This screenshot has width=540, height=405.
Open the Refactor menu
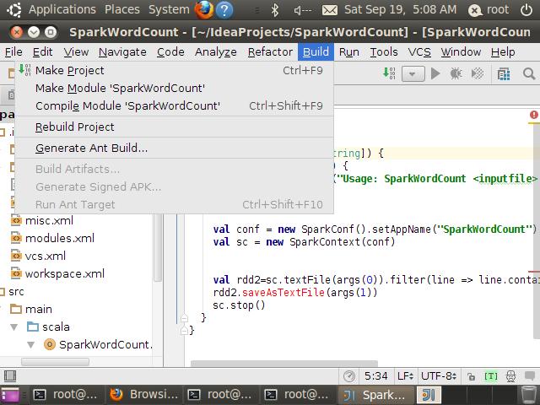tap(270, 52)
